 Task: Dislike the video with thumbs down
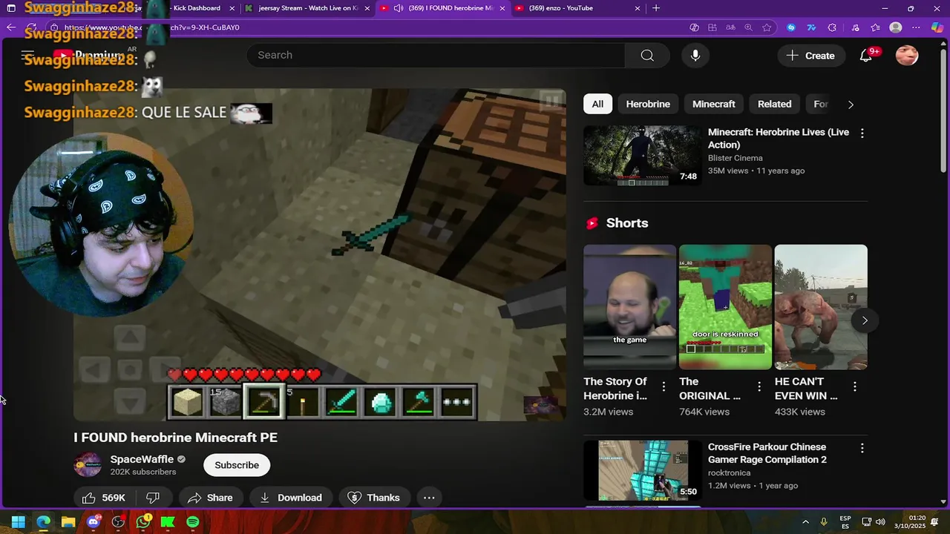[153, 498]
